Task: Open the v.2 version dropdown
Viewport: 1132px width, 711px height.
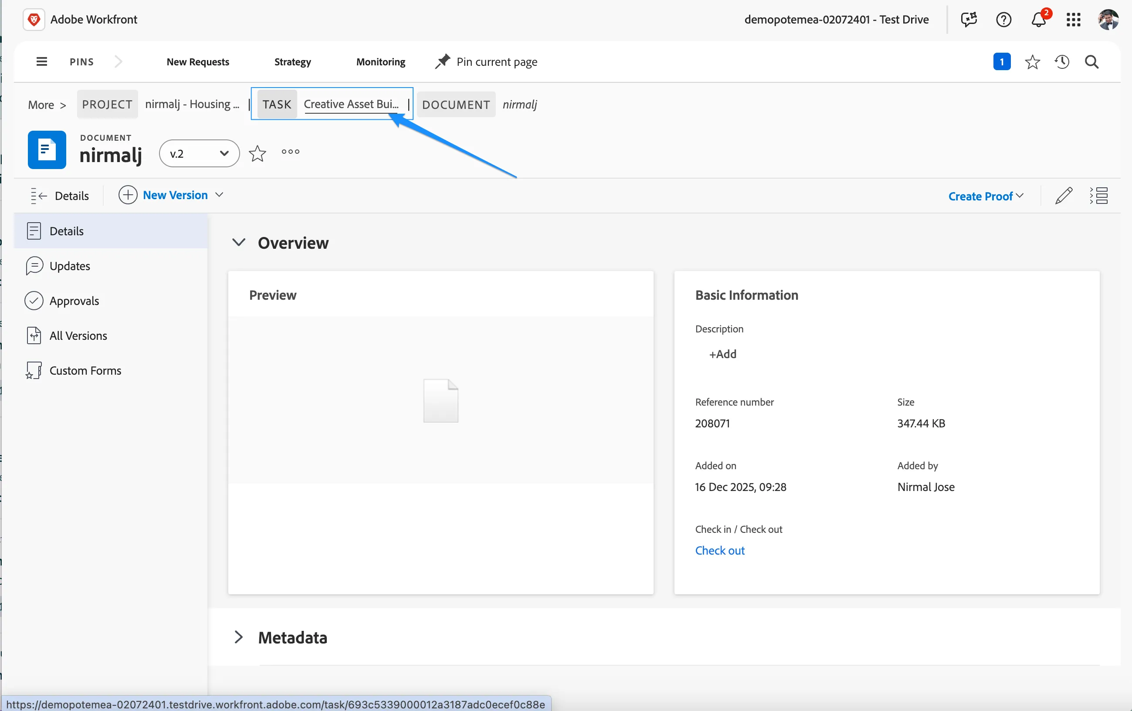Action: pyautogui.click(x=199, y=153)
